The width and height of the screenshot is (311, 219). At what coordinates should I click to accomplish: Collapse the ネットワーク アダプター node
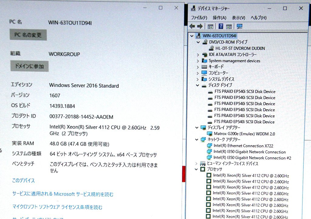pos(197,140)
